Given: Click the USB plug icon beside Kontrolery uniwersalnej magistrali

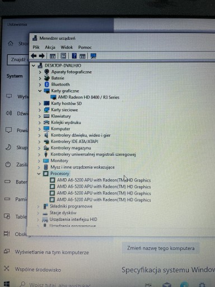Looking at the screenshot, I should click(x=46, y=154).
